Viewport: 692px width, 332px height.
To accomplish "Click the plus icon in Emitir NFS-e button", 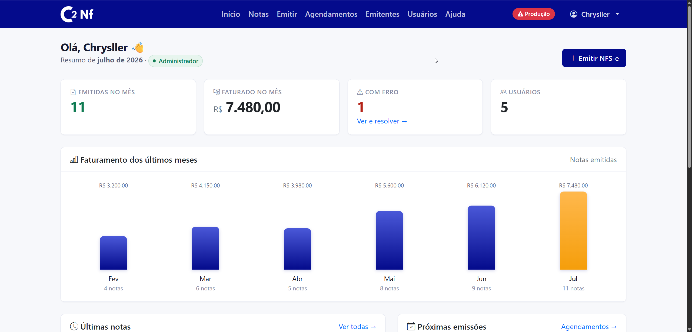I will click(x=573, y=58).
